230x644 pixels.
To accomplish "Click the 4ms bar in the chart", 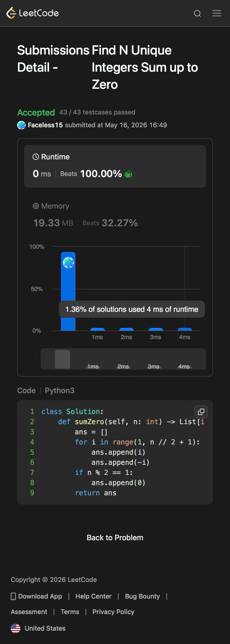I will pyautogui.click(x=185, y=329).
